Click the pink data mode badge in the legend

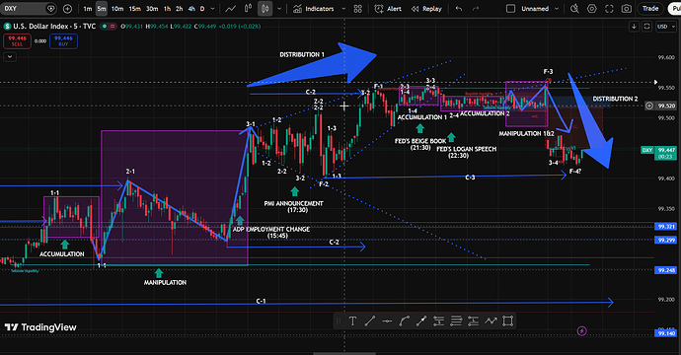click(113, 27)
